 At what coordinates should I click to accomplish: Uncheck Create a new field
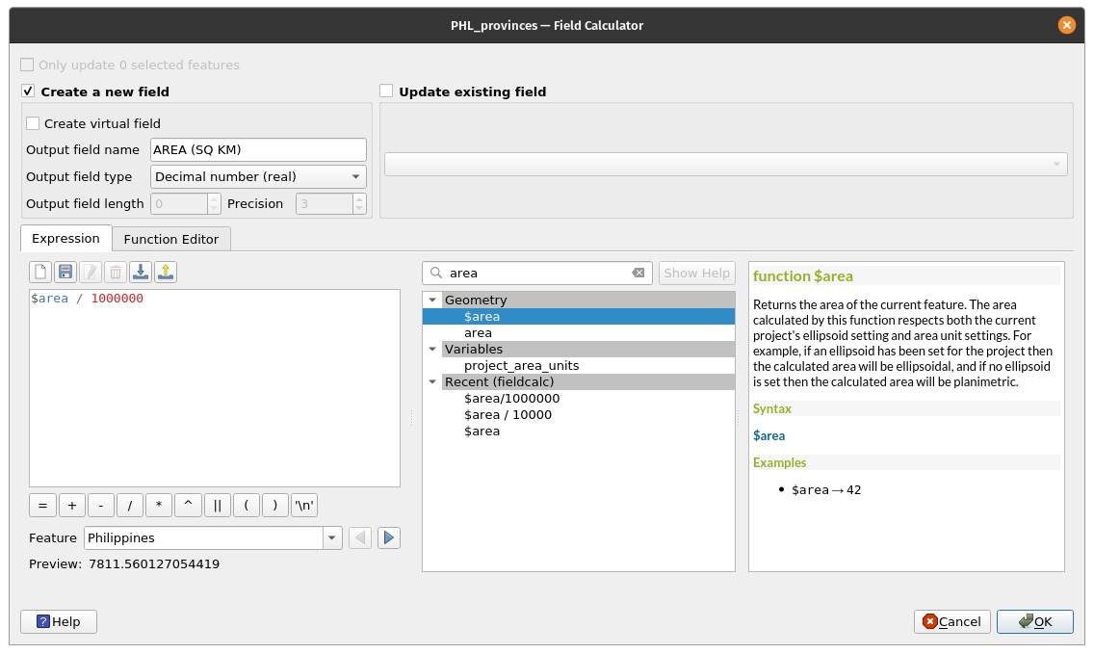click(29, 92)
